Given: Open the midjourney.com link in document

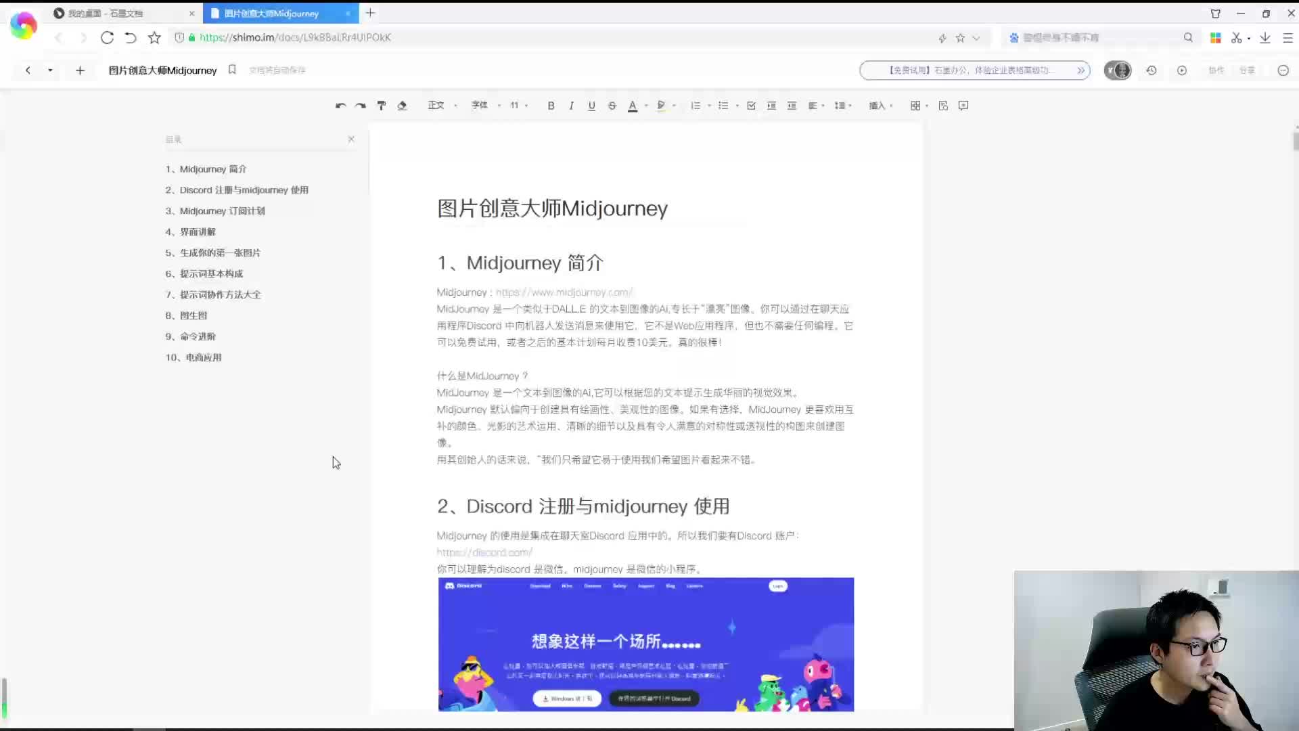Looking at the screenshot, I should (564, 292).
